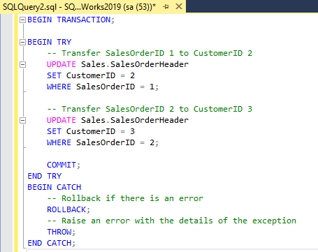
Task: Click the END TRY line
Action: tap(45, 176)
